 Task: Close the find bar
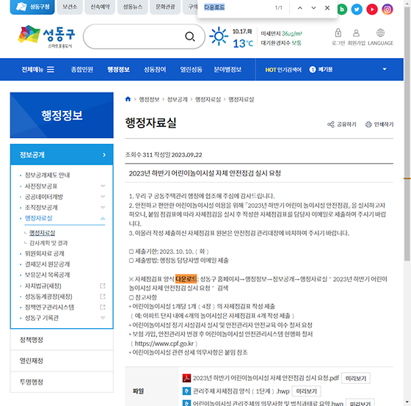327,8
